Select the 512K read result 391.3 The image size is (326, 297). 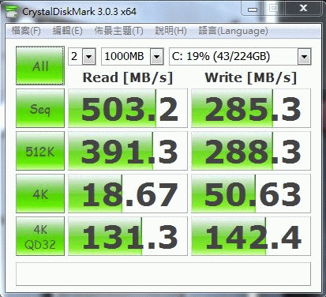(x=128, y=151)
